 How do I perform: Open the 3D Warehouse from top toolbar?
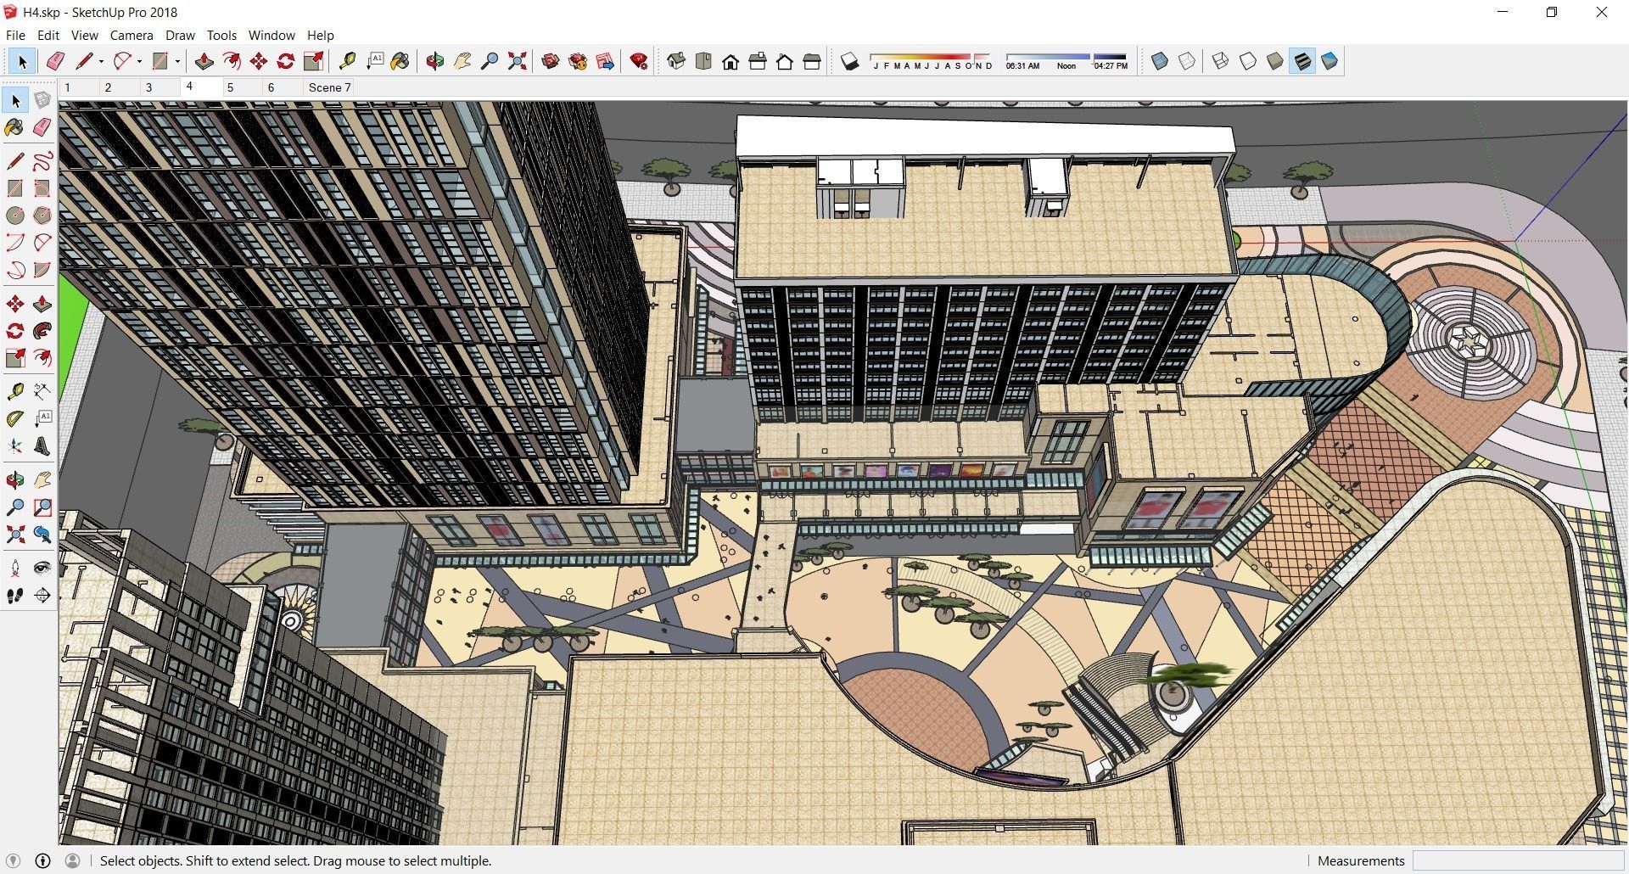click(x=551, y=61)
